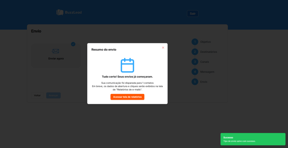The width and height of the screenshot is (288, 148).
Task: Toggle the blue checkmark on Enviar agora card
Action: tap(73, 44)
